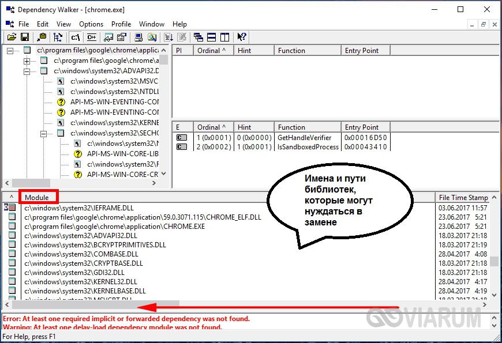This screenshot has width=502, height=343.
Task: Sort by File Time Stamp column header
Action: (x=463, y=197)
